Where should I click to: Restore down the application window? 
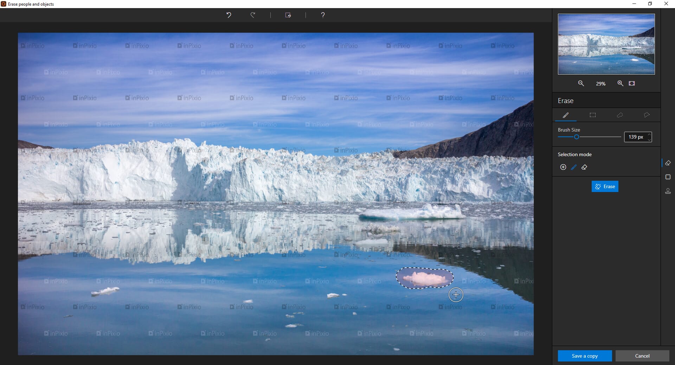[x=650, y=4]
